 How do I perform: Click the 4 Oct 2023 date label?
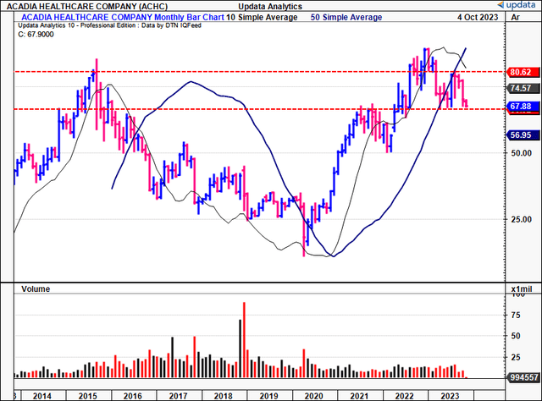[478, 17]
